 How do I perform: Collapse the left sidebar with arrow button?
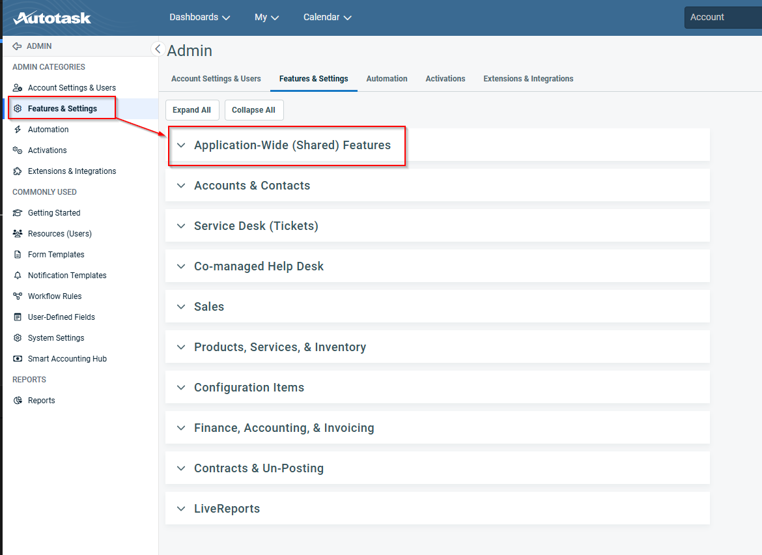coord(158,49)
